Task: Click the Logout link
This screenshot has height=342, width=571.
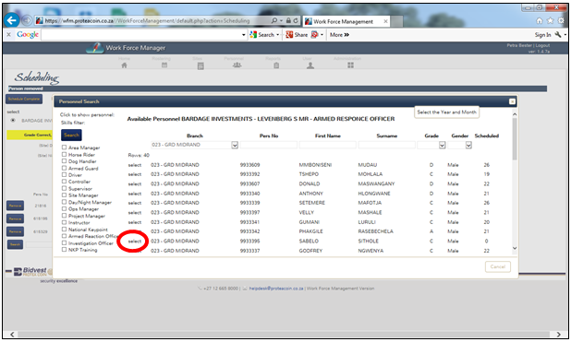Action: [542, 45]
